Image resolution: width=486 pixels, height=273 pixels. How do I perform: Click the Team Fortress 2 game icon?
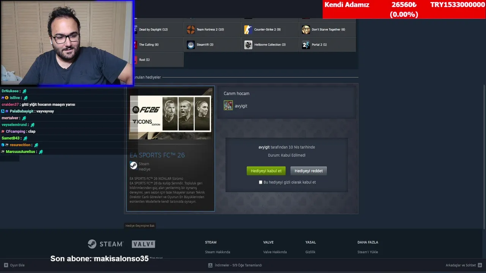pos(191,30)
